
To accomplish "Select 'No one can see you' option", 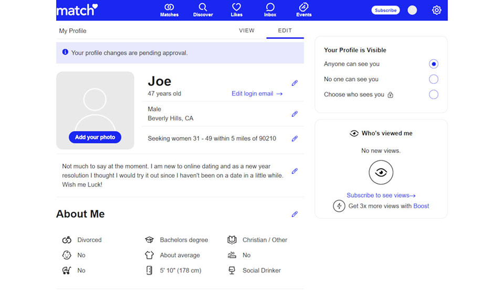I will [433, 79].
